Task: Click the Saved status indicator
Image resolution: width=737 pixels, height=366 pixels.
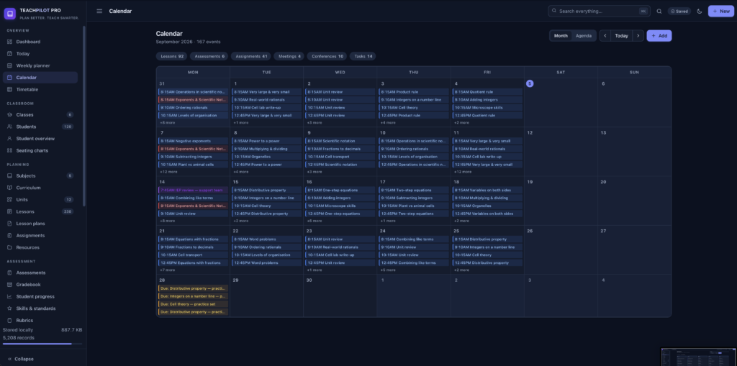Action: (679, 12)
